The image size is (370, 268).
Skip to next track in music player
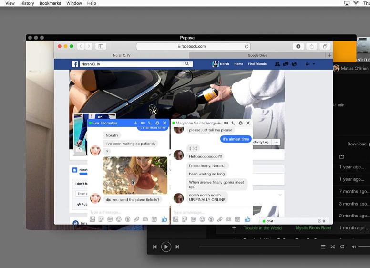(x=177, y=247)
